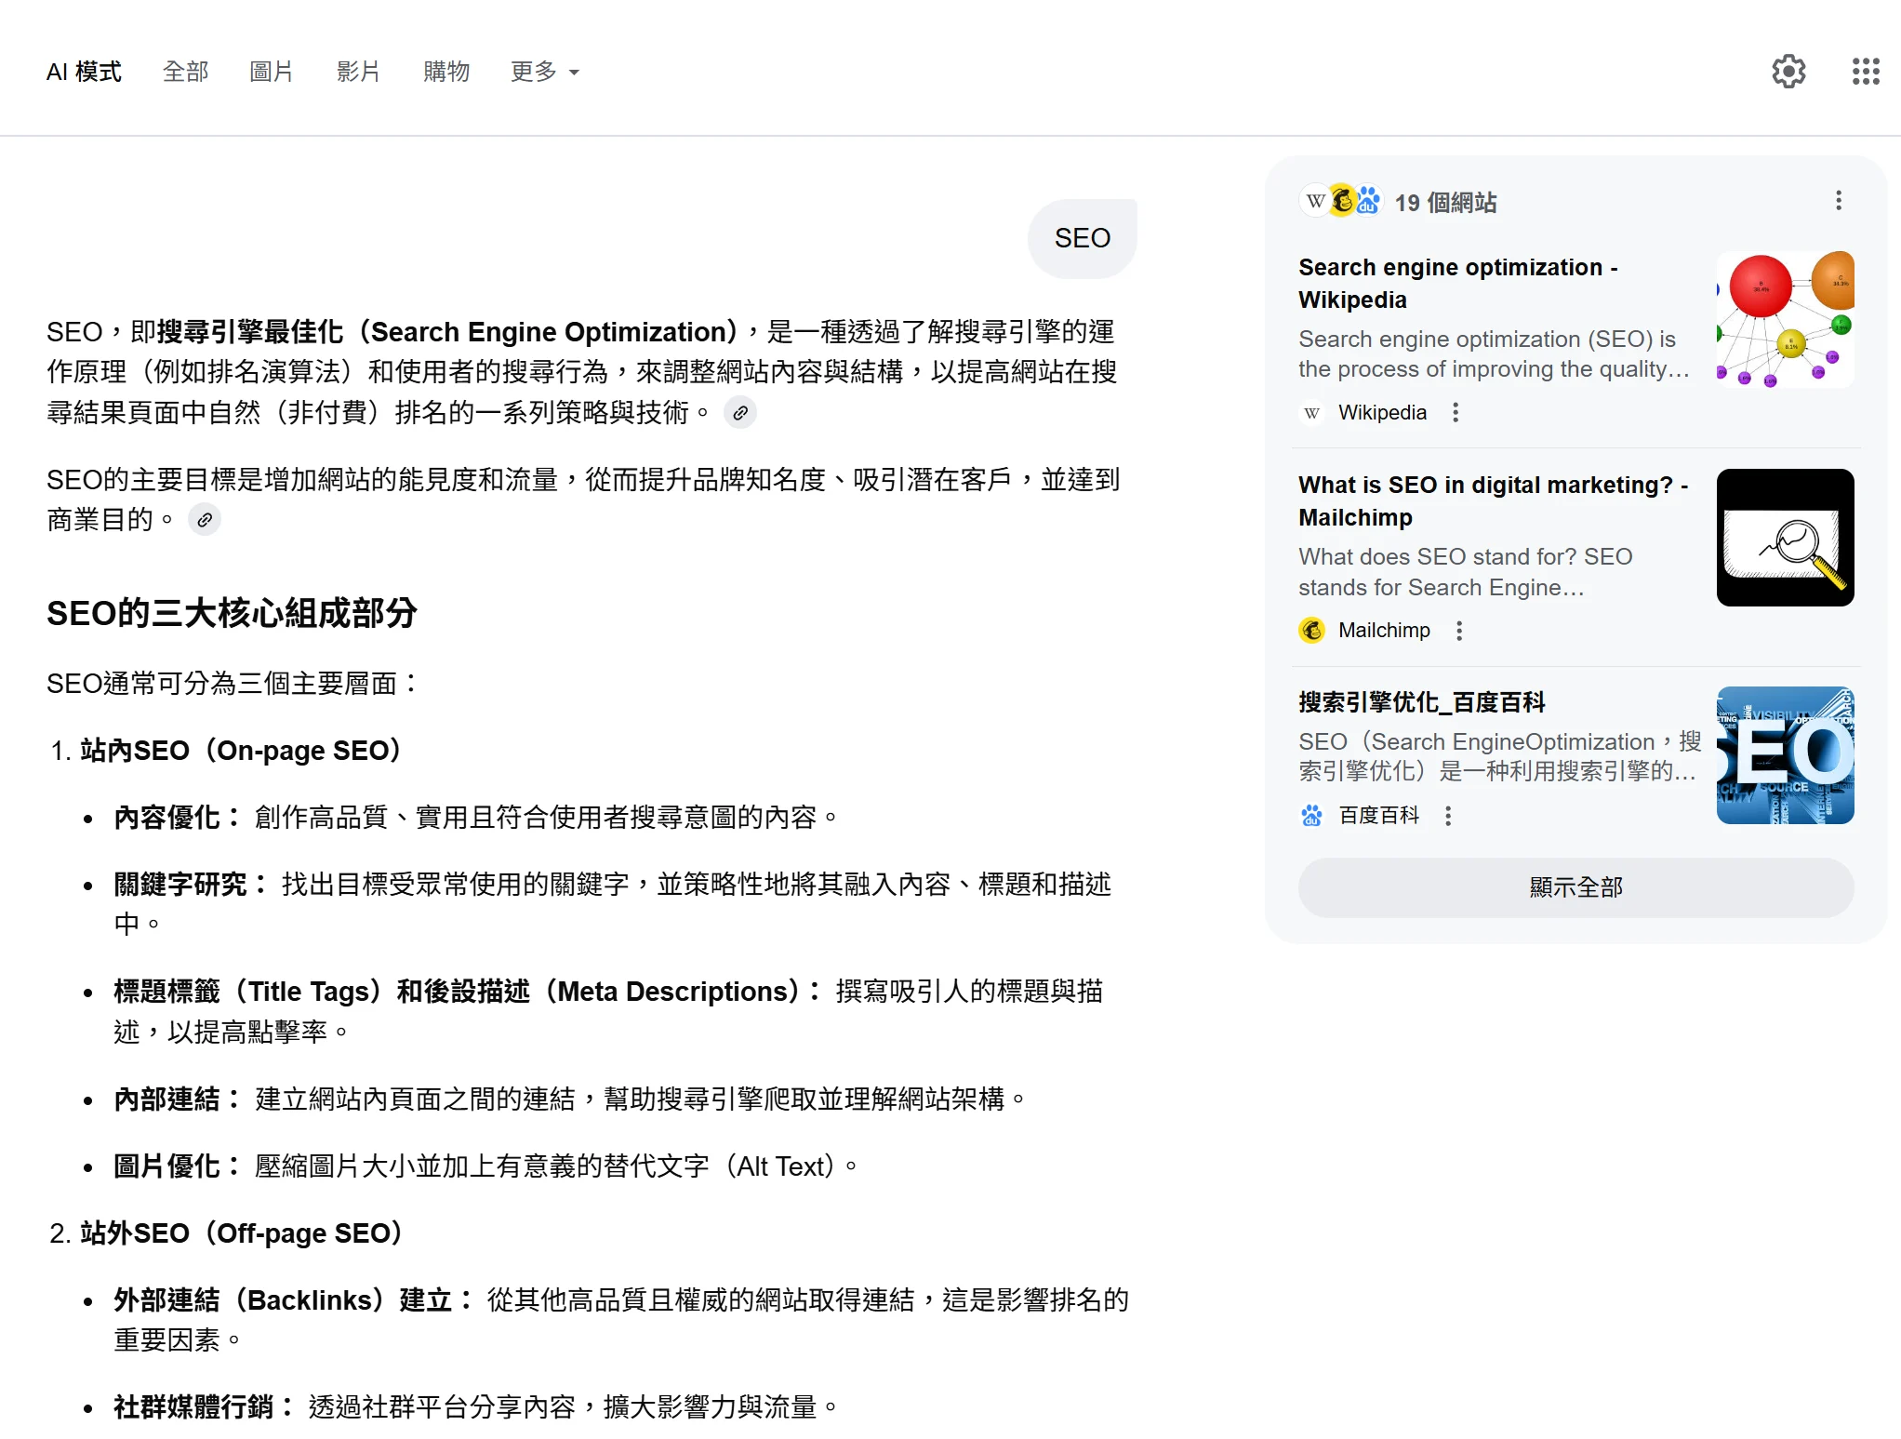Open the Google settings gear
The image size is (1901, 1439).
(1788, 71)
